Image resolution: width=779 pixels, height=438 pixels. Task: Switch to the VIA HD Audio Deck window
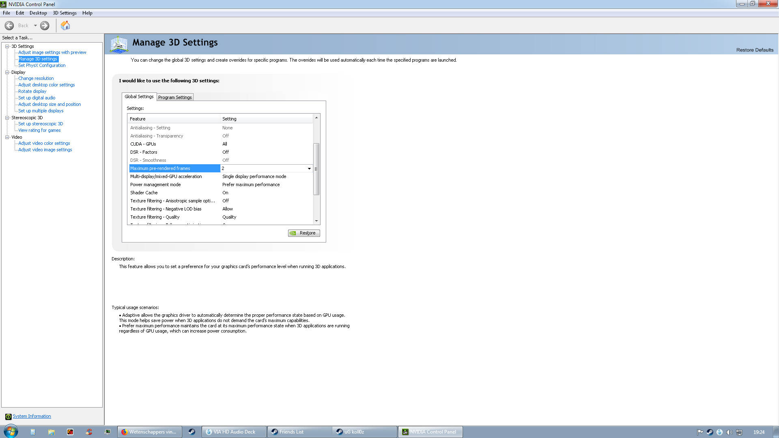[x=234, y=432]
